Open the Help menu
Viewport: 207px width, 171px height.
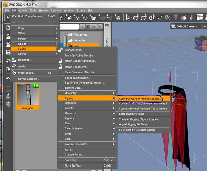click(x=91, y=11)
